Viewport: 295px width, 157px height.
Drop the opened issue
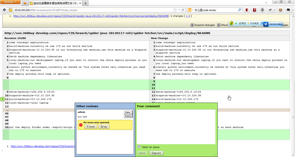[104, 126]
